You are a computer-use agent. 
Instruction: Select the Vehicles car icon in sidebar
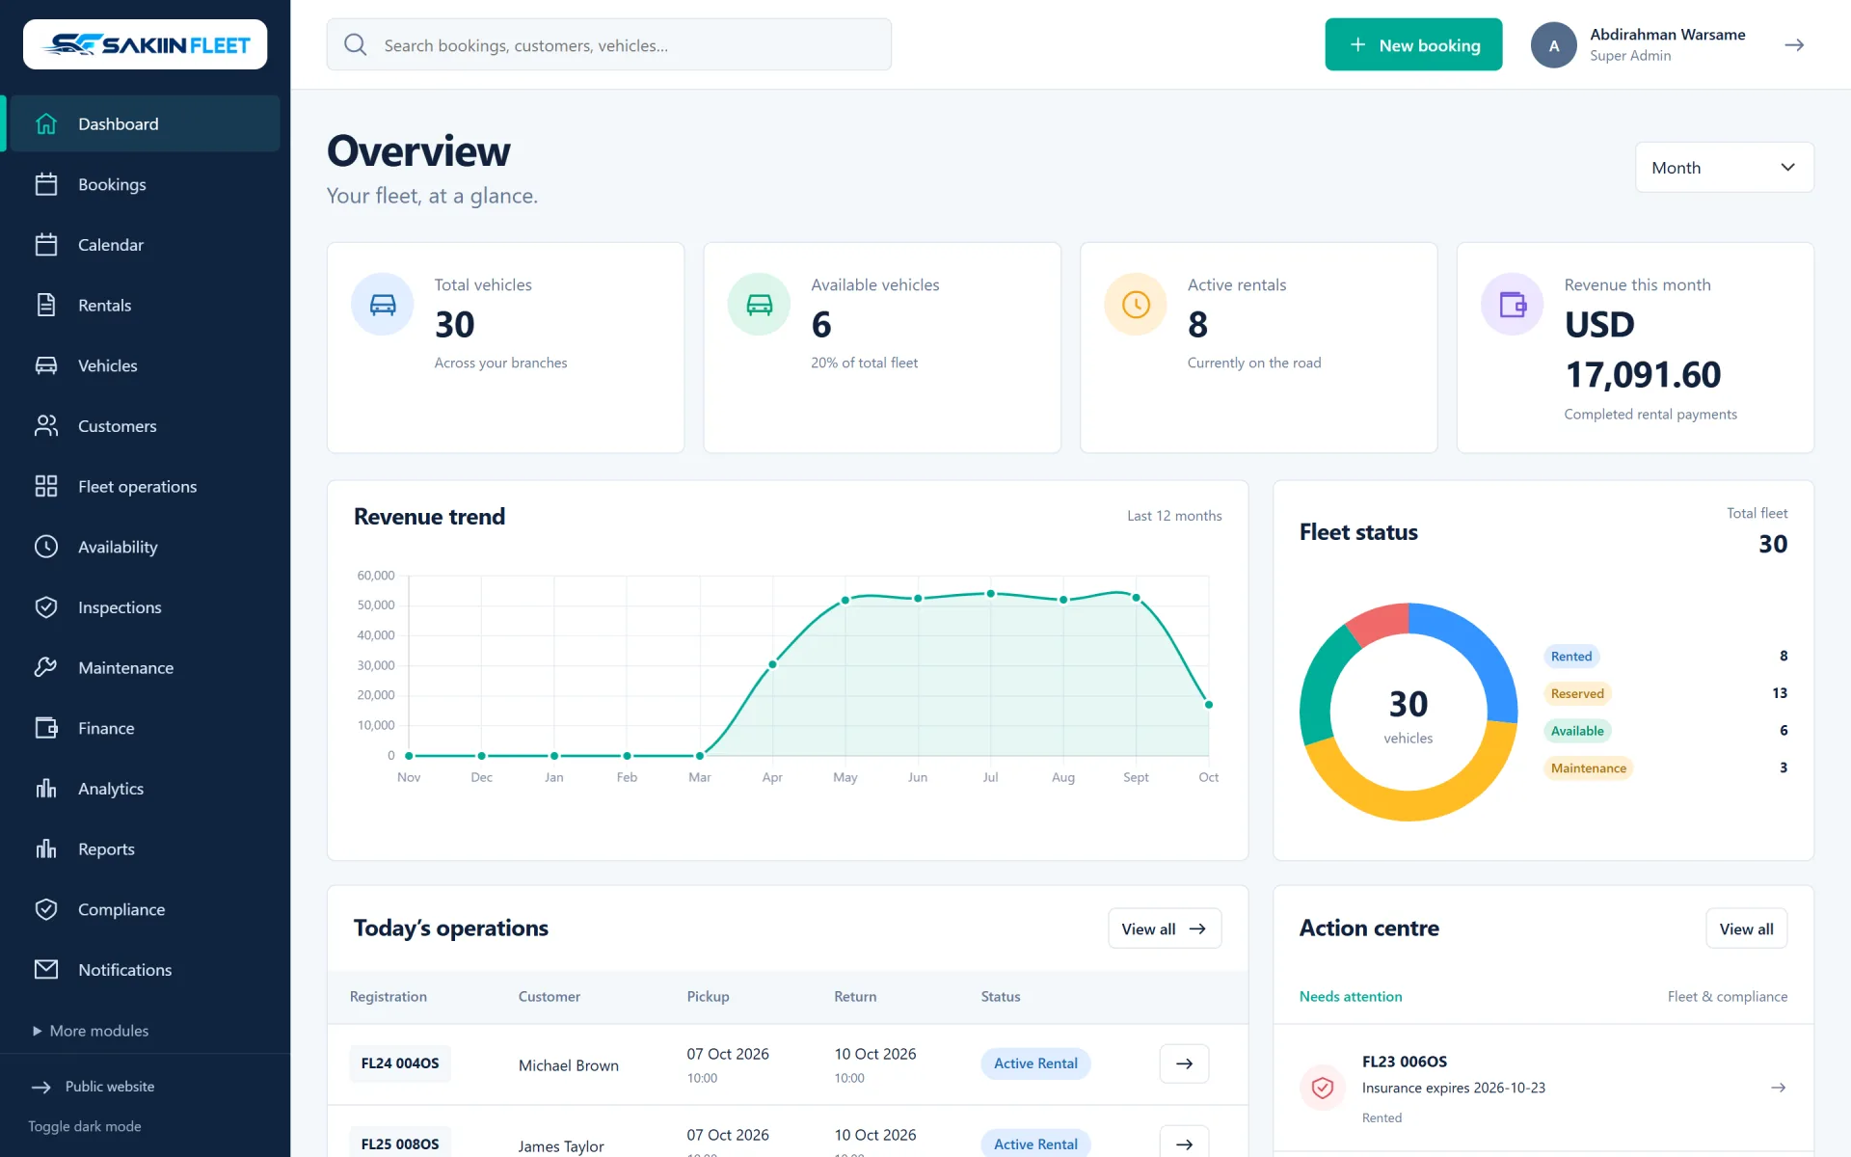(46, 365)
